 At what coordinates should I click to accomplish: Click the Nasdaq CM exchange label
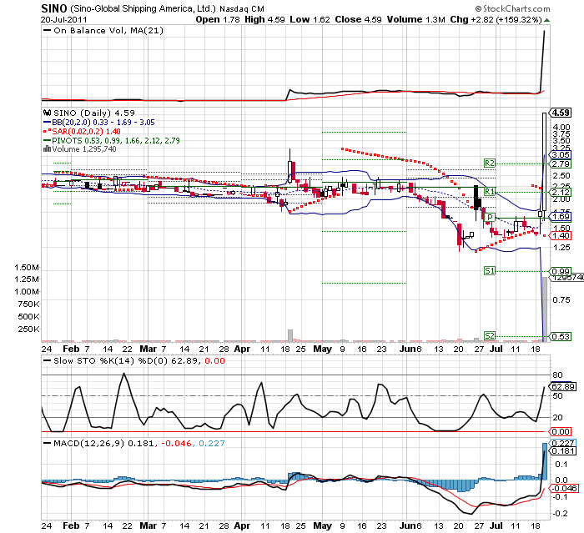tap(242, 9)
